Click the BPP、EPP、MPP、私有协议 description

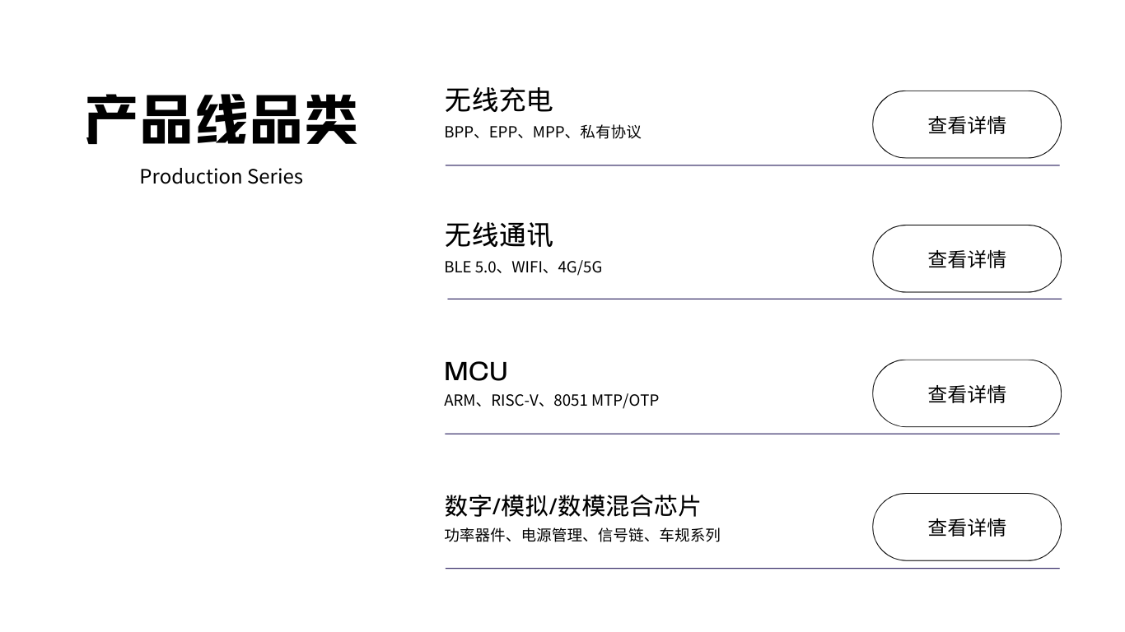(542, 132)
